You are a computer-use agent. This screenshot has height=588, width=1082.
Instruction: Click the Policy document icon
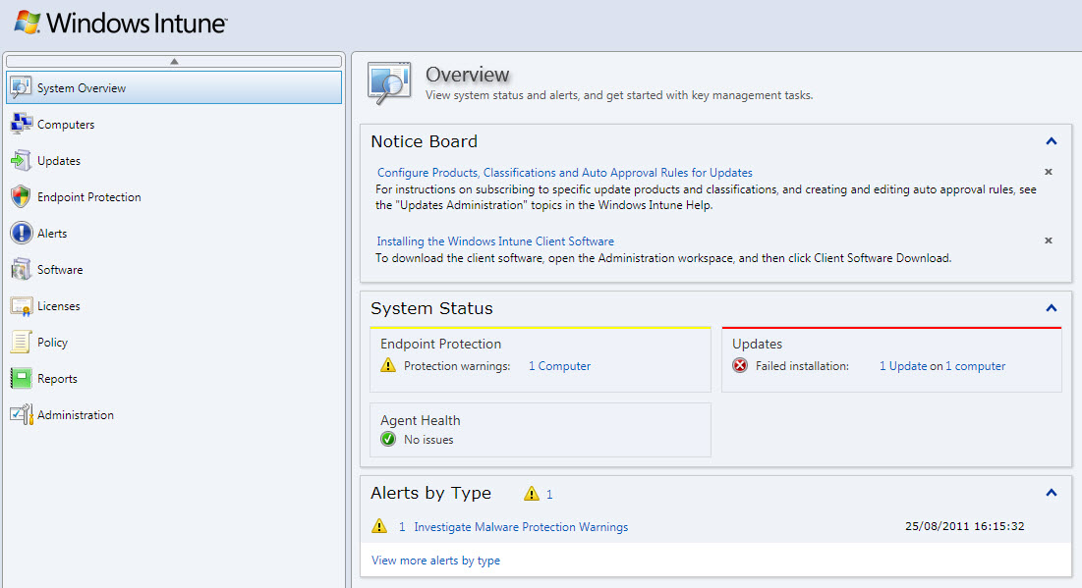(21, 342)
